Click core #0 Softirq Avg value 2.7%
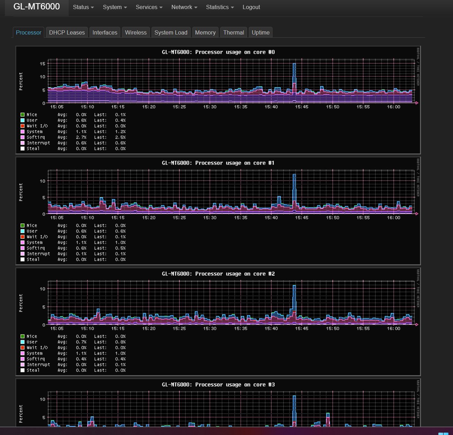 point(81,137)
